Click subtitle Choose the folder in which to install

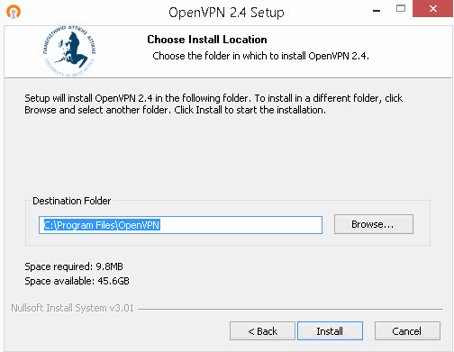pyautogui.click(x=260, y=56)
